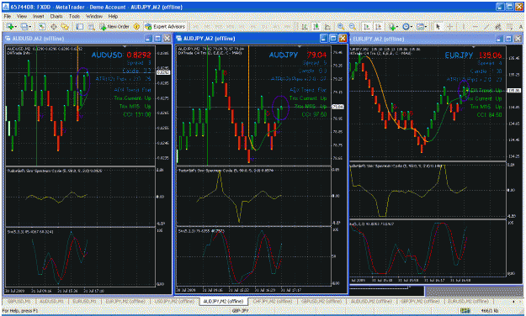Open the View menu
This screenshot has width=526, height=316.
[22, 16]
